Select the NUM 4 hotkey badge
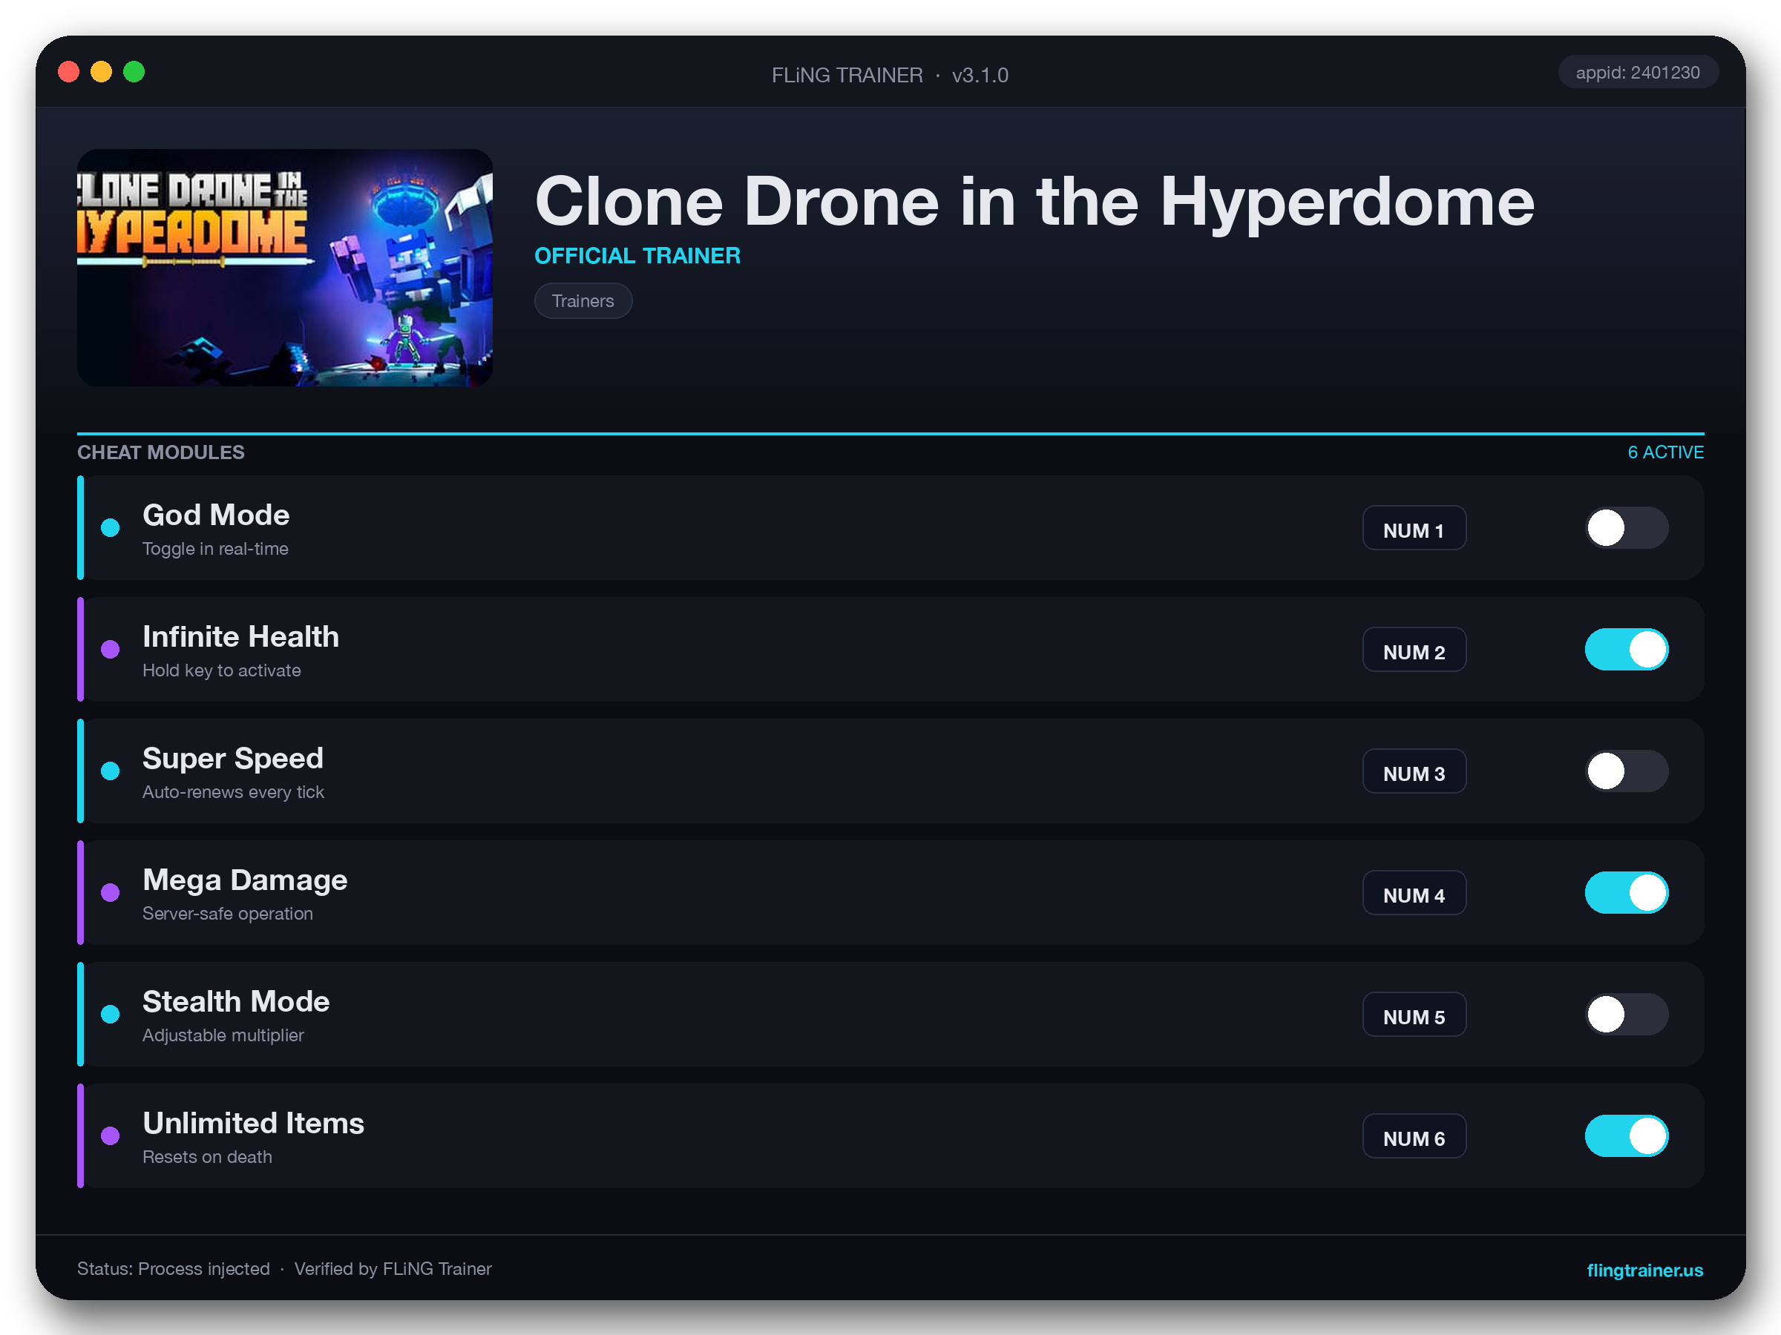This screenshot has width=1781, height=1335. point(1414,893)
